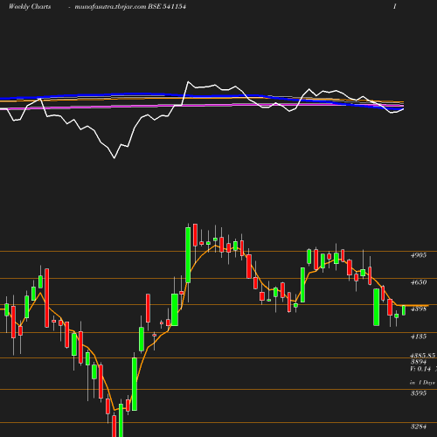Click the "V: 0.14" volume label
This screenshot has height=437, width=437.
click(x=420, y=369)
